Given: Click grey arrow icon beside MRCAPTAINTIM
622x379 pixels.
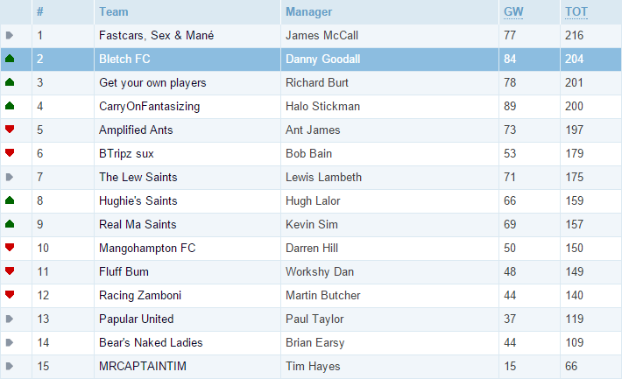Looking at the screenshot, I should point(10,366).
